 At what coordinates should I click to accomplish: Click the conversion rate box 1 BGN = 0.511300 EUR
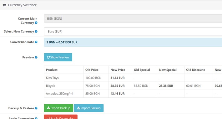[133, 42]
